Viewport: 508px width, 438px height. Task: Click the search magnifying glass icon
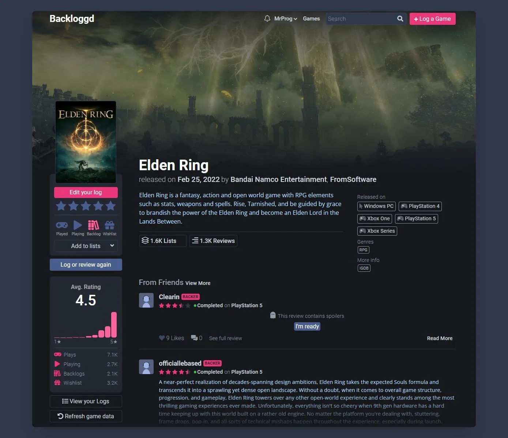400,19
